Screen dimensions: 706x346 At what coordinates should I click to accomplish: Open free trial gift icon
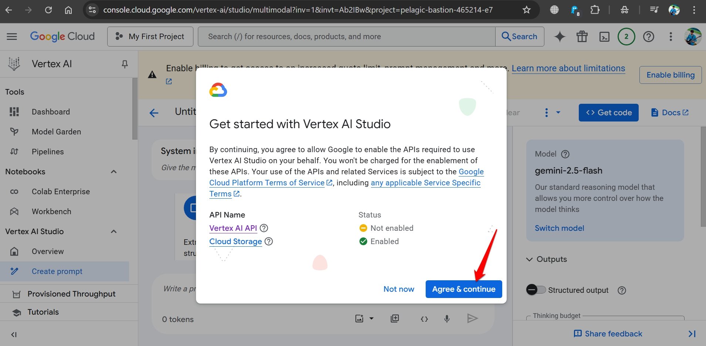[x=582, y=37]
